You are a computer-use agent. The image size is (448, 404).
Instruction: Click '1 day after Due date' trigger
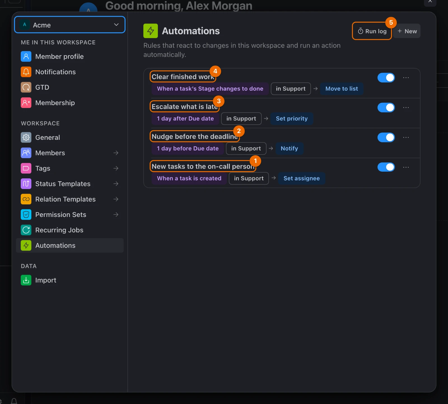coord(185,119)
